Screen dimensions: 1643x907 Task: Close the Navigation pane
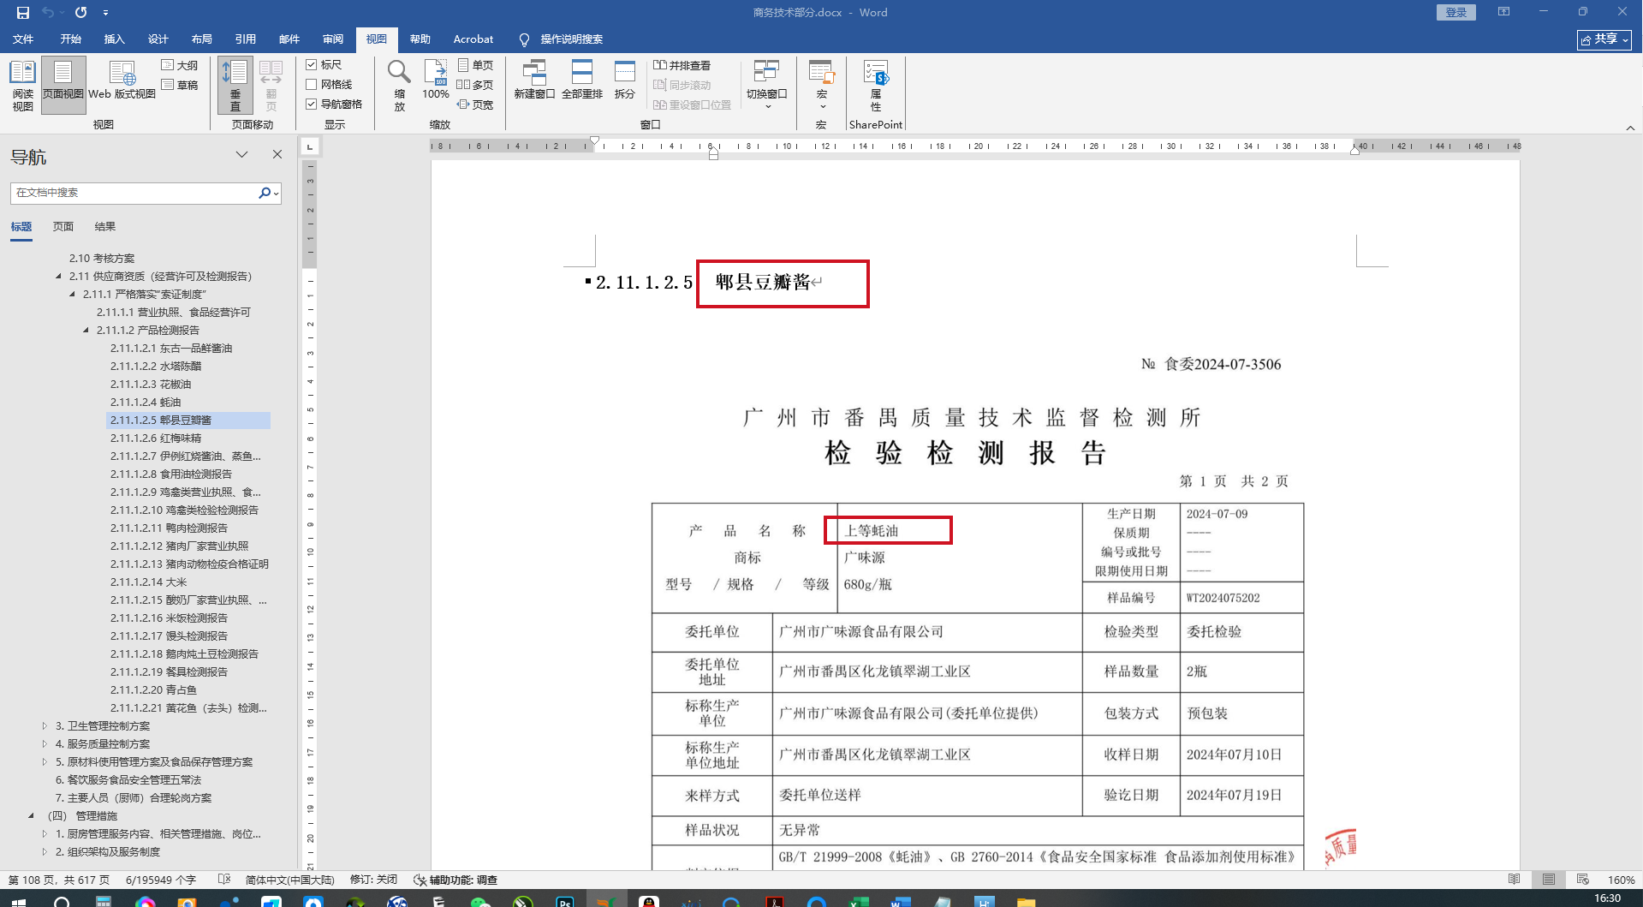point(277,155)
